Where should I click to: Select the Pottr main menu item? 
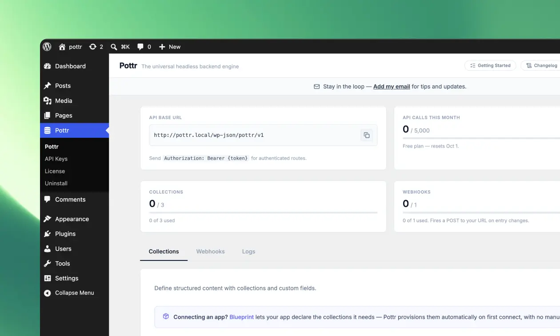pyautogui.click(x=74, y=131)
